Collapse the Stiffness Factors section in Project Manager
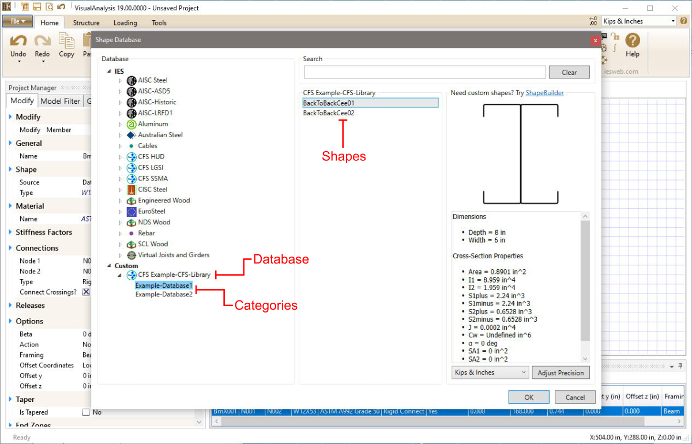The image size is (692, 444). pos(10,232)
